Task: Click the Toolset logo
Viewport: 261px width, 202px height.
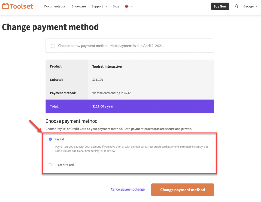Action: (17, 6)
